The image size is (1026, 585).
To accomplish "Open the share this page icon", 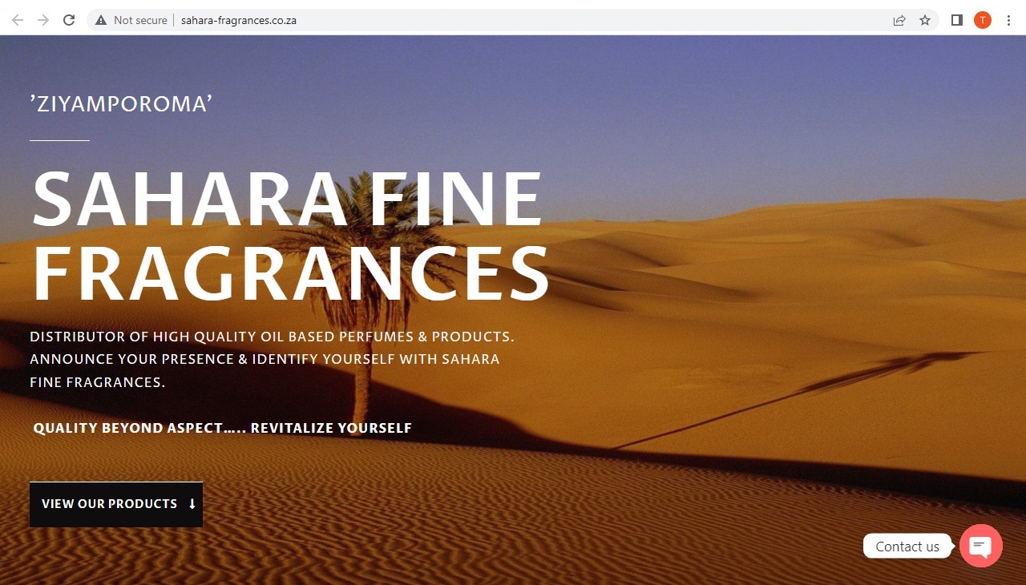I will [x=899, y=20].
